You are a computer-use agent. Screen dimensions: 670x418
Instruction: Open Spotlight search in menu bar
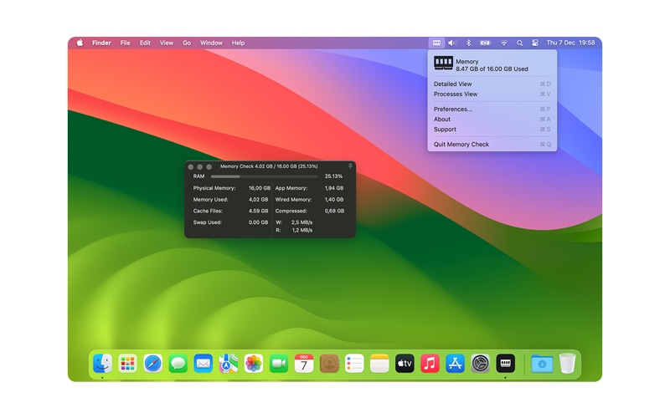coord(519,43)
